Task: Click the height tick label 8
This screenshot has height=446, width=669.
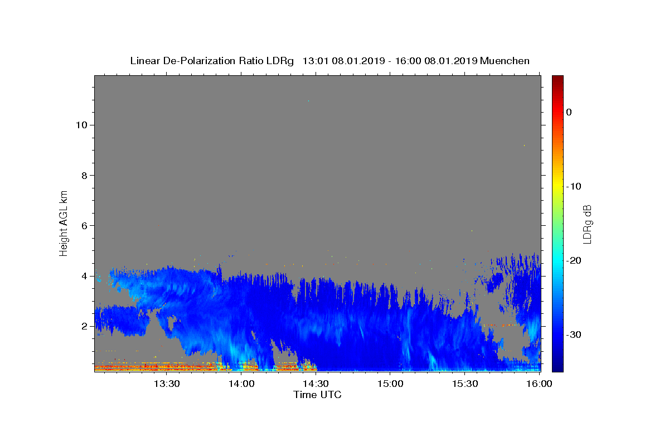Action: (84, 175)
